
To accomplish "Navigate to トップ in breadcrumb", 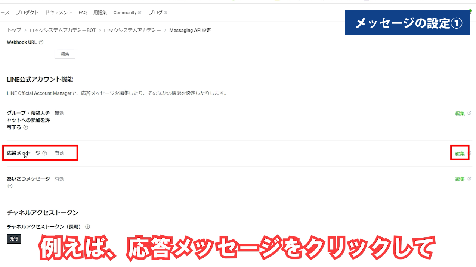I will (14, 30).
